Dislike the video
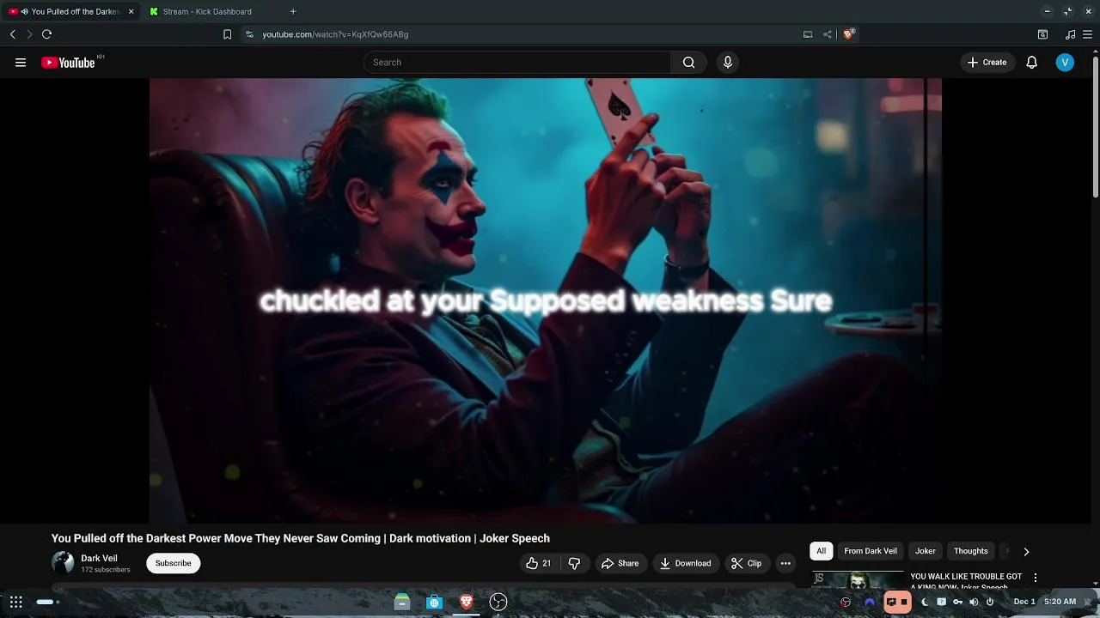Image resolution: width=1100 pixels, height=618 pixels. (574, 563)
